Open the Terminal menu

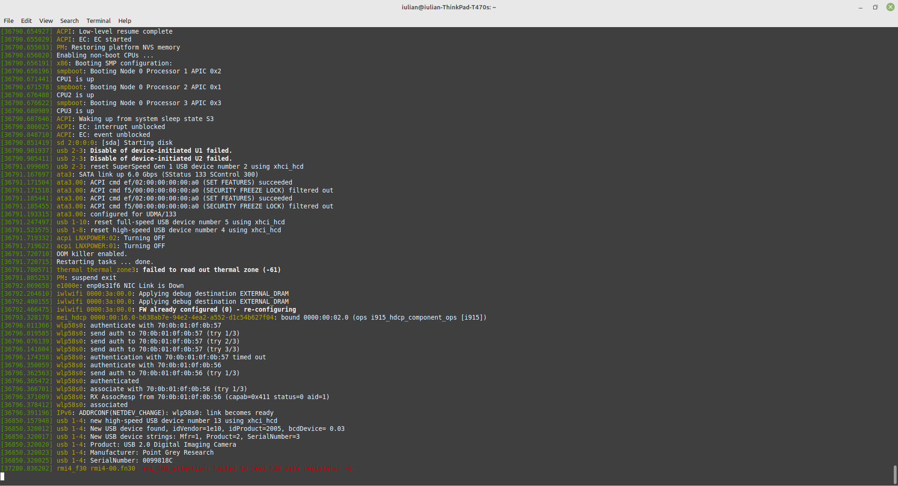[98, 21]
